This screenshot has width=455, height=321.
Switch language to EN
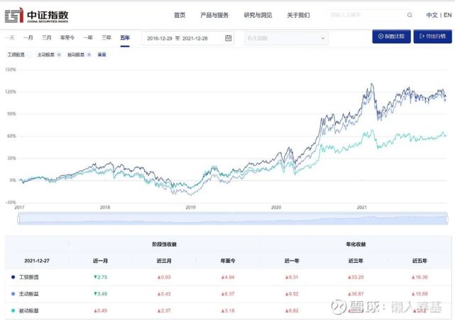pyautogui.click(x=448, y=15)
